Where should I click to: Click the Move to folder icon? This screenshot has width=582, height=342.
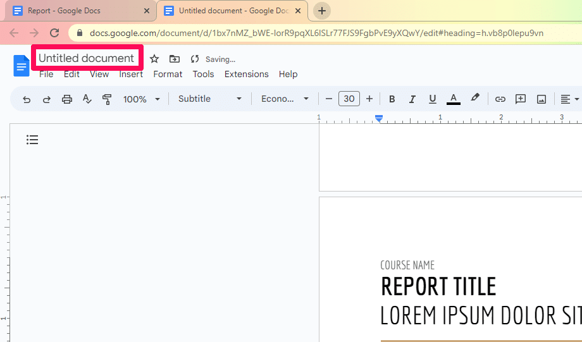(x=175, y=59)
